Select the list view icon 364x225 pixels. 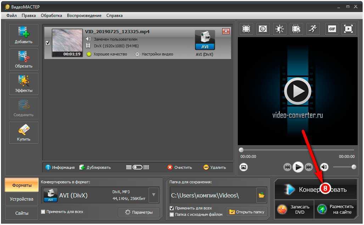(129, 167)
